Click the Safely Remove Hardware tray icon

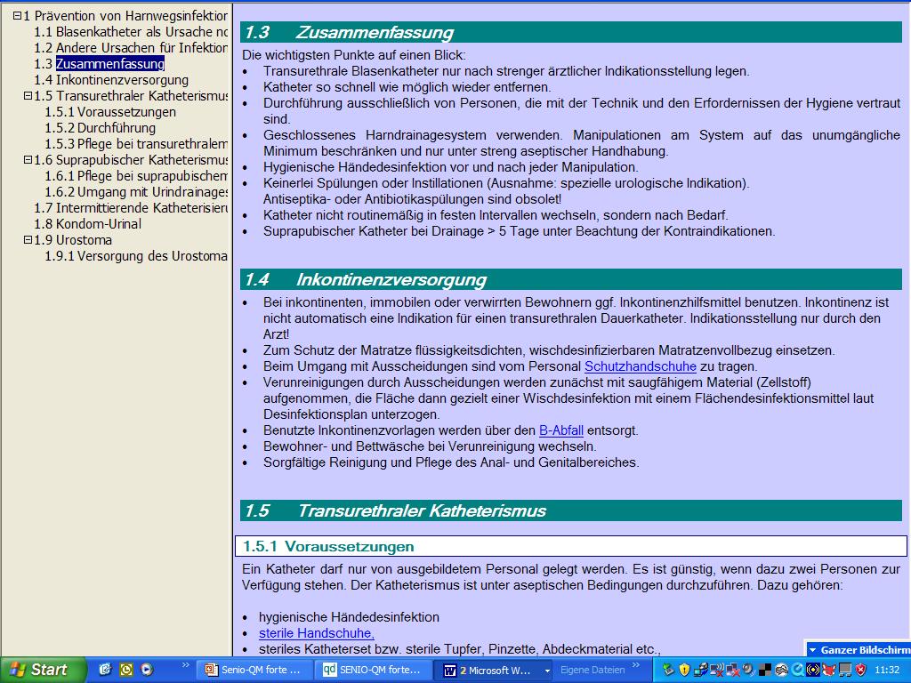[668, 670]
